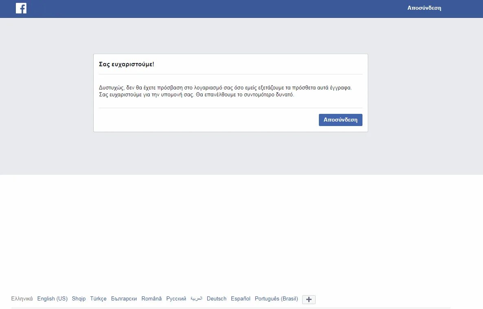Open more languages with plus icon

[309, 300]
